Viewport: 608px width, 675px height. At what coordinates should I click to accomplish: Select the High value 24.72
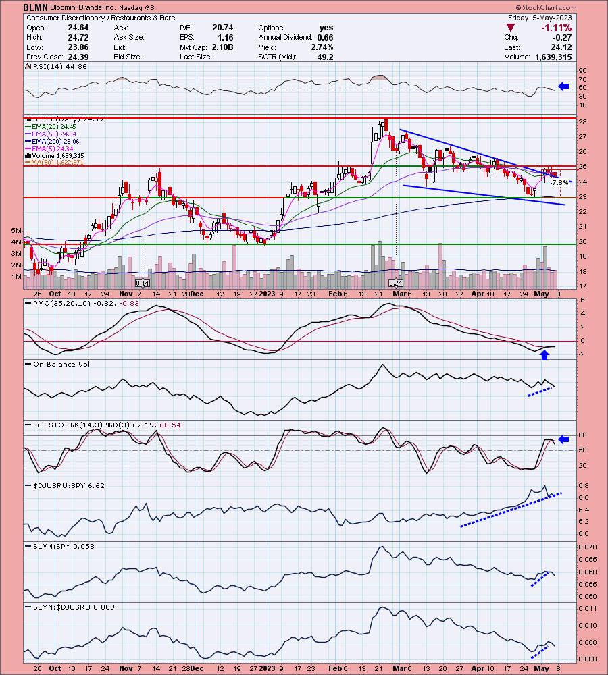(x=78, y=37)
